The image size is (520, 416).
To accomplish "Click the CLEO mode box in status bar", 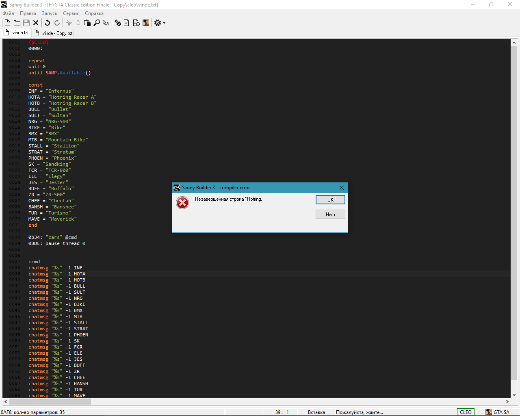I will click(x=466, y=412).
